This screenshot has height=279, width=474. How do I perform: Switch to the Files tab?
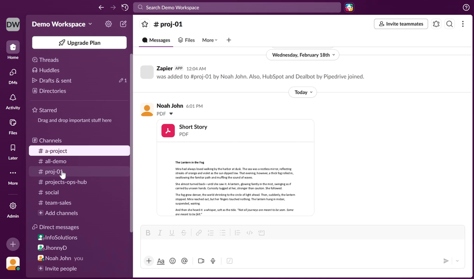pyautogui.click(x=186, y=40)
